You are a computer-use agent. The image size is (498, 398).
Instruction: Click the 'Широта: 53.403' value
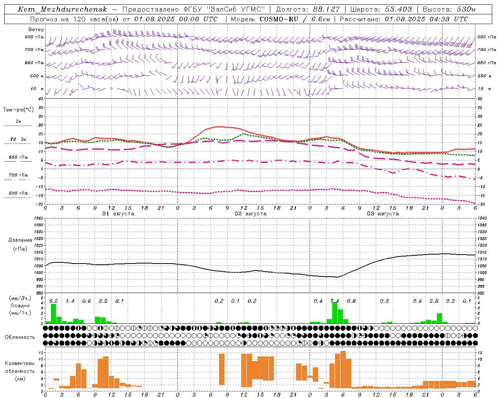tap(381, 9)
